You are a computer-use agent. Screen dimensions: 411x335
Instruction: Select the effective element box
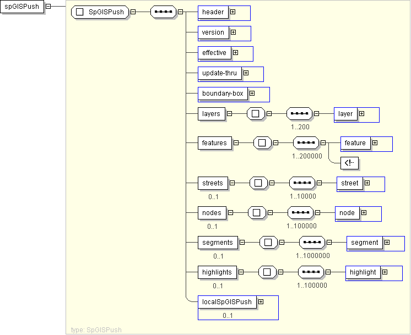(214, 53)
